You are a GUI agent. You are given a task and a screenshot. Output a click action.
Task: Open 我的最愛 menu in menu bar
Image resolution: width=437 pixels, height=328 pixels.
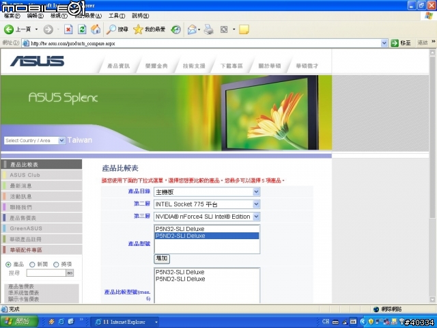click(x=88, y=16)
